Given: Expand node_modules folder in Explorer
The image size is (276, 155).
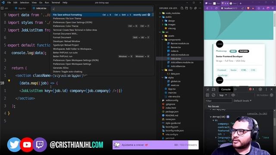Looking at the screenshot, I should click(160, 13).
